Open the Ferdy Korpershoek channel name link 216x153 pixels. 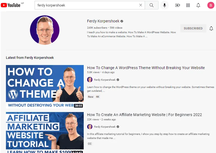[103, 21]
